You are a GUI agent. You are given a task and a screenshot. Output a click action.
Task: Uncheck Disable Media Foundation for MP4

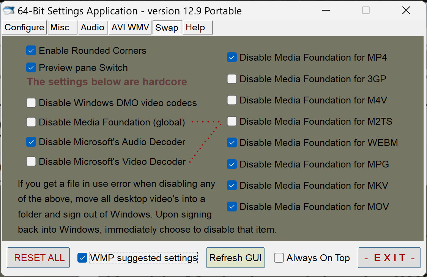(232, 57)
